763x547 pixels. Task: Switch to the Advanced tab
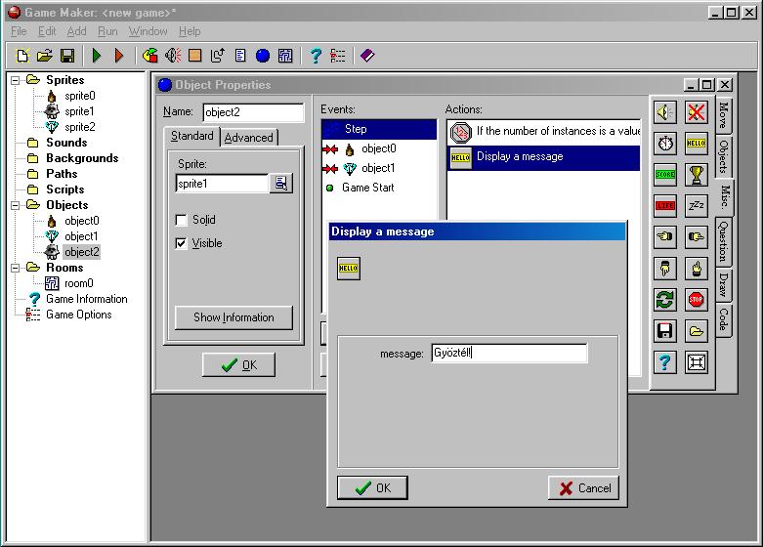click(249, 138)
